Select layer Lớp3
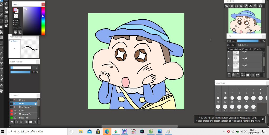Viewport: 269px width, 135px height. point(245,65)
